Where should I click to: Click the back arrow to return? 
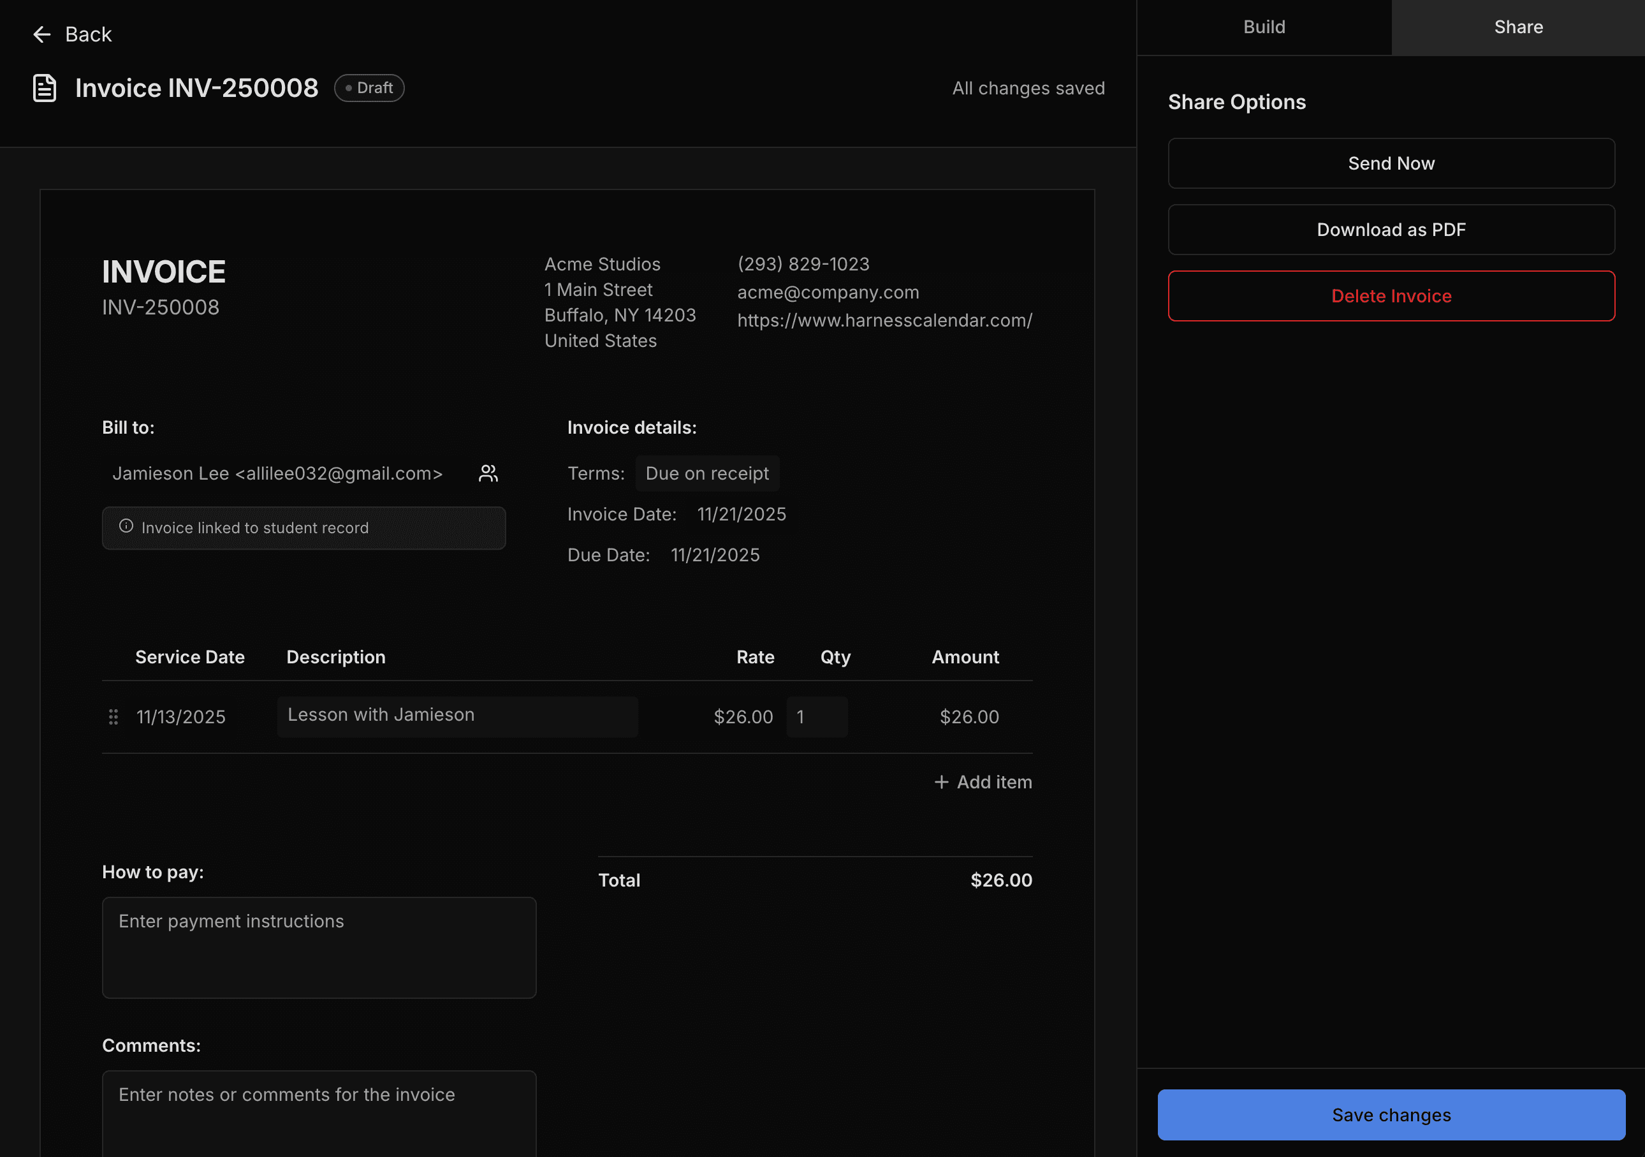point(42,34)
